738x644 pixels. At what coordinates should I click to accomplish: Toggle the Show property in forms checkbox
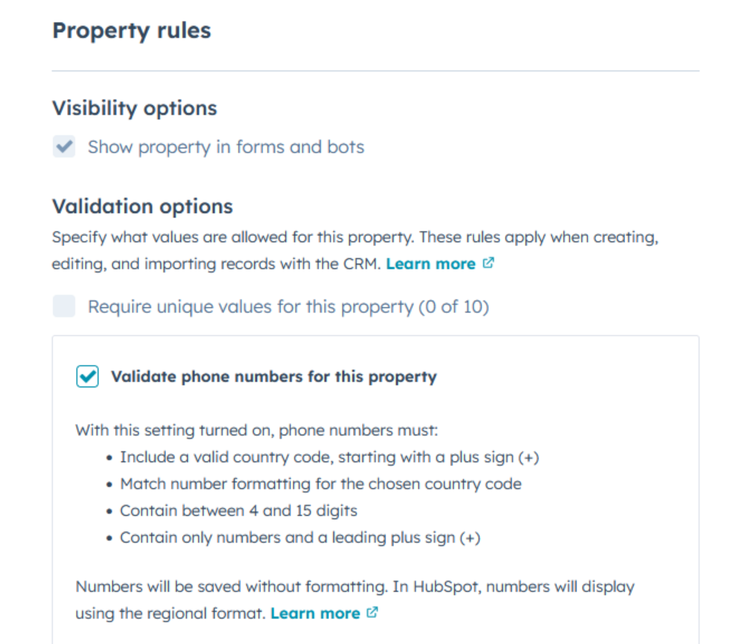tap(64, 147)
